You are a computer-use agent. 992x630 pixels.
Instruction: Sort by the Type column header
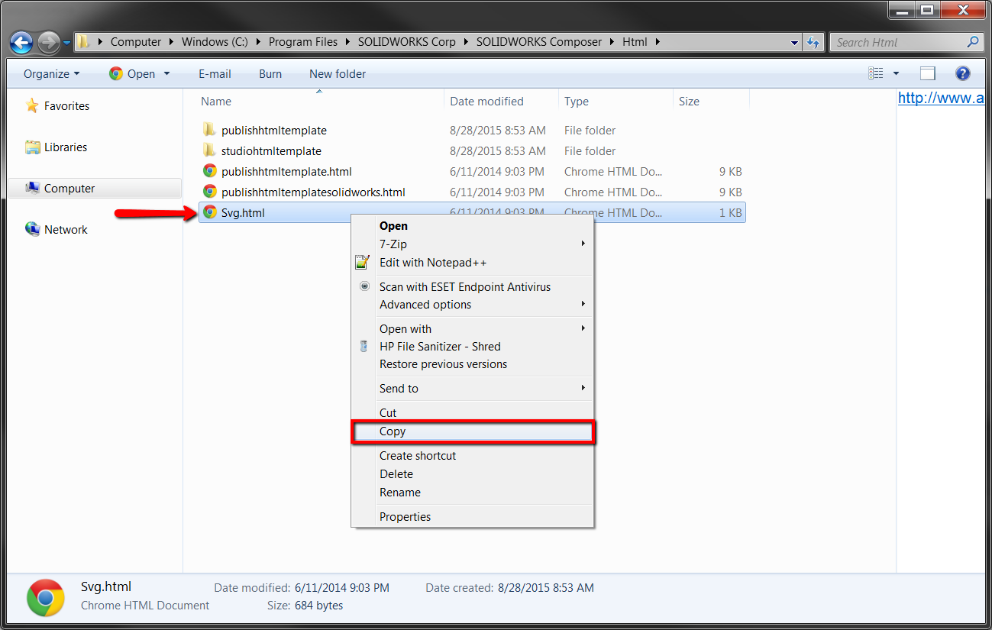point(577,102)
